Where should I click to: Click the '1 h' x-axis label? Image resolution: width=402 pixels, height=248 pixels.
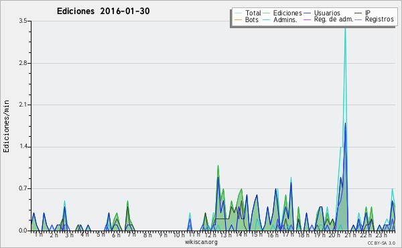point(38,235)
